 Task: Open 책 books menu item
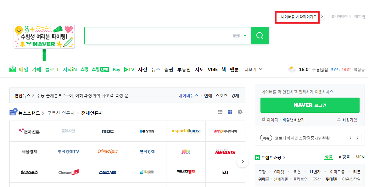224,70
